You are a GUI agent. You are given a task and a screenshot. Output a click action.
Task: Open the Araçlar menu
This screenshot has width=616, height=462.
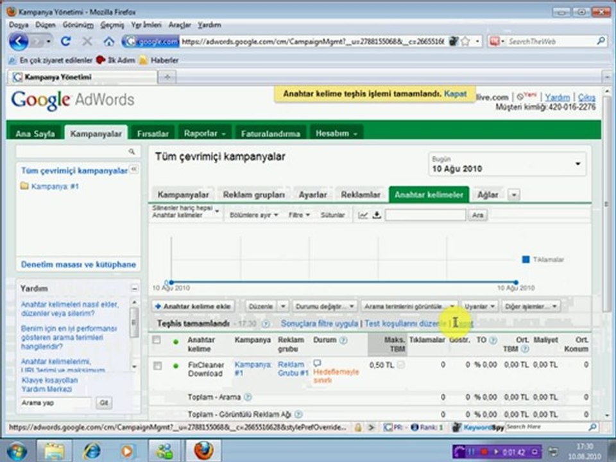[180, 25]
